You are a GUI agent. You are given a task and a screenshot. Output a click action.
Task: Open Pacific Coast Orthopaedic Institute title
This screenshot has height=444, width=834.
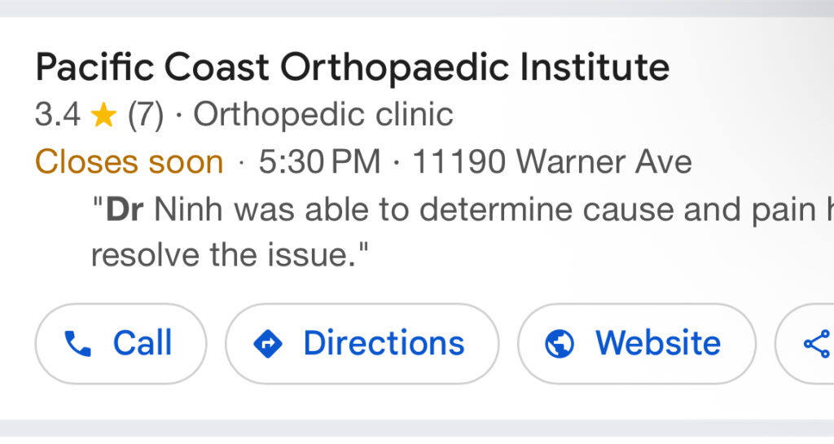(352, 67)
